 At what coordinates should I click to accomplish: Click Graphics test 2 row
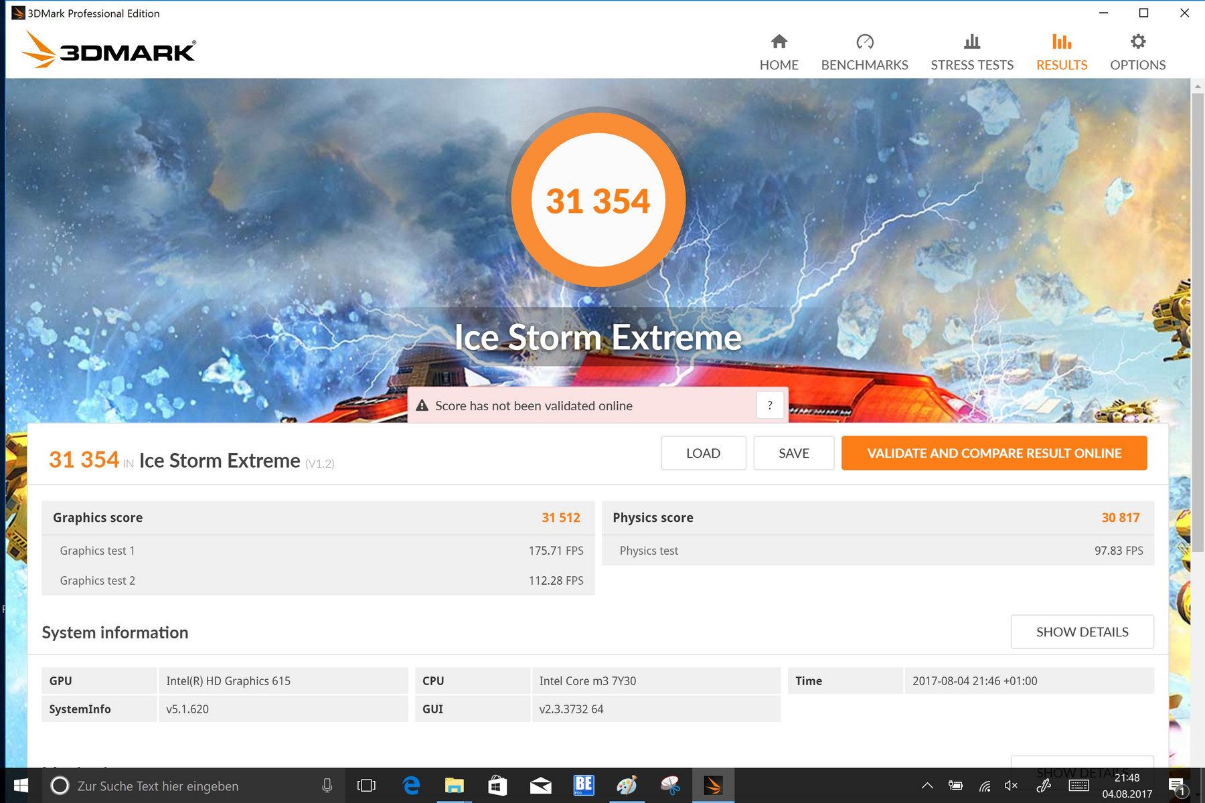click(318, 580)
